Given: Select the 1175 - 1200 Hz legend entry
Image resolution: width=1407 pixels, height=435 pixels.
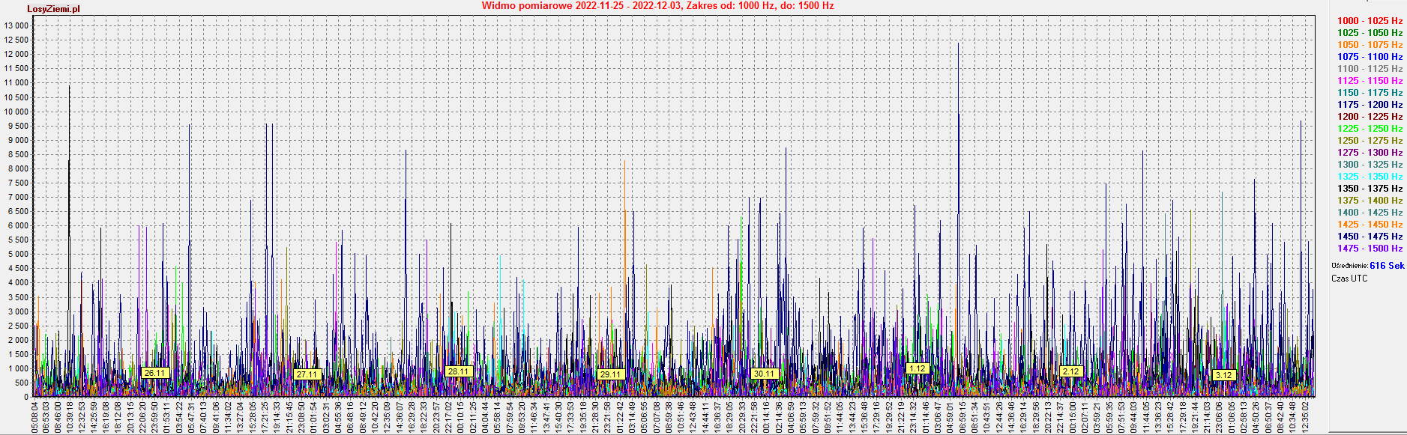Looking at the screenshot, I should pos(1370,105).
